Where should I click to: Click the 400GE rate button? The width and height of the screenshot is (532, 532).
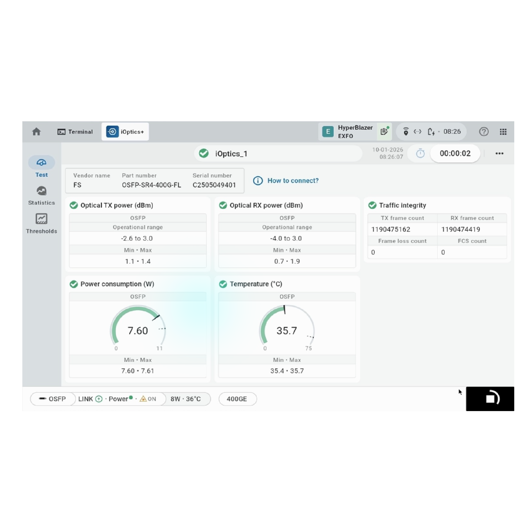[x=237, y=399]
